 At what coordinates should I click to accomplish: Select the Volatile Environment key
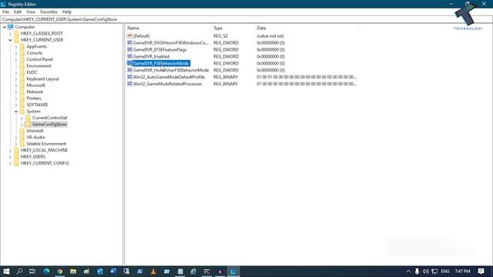pos(46,144)
